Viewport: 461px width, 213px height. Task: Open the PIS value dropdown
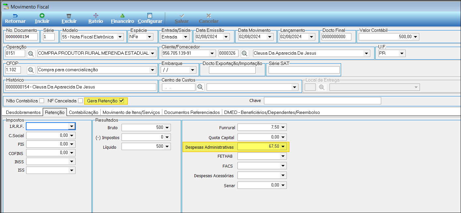(72, 144)
